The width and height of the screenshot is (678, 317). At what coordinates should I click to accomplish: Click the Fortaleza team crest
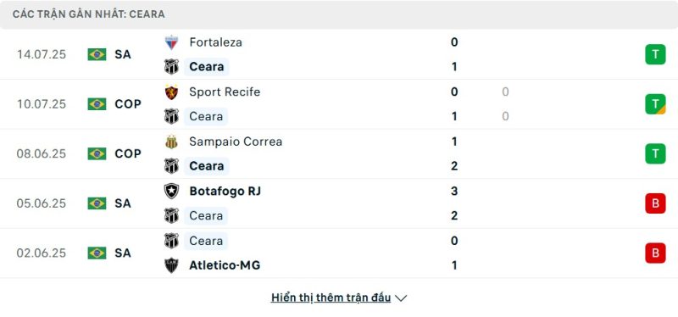pyautogui.click(x=172, y=42)
